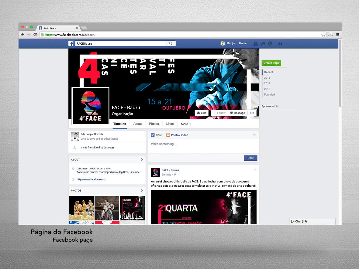Reload the page with refresh icon

click(x=35, y=35)
